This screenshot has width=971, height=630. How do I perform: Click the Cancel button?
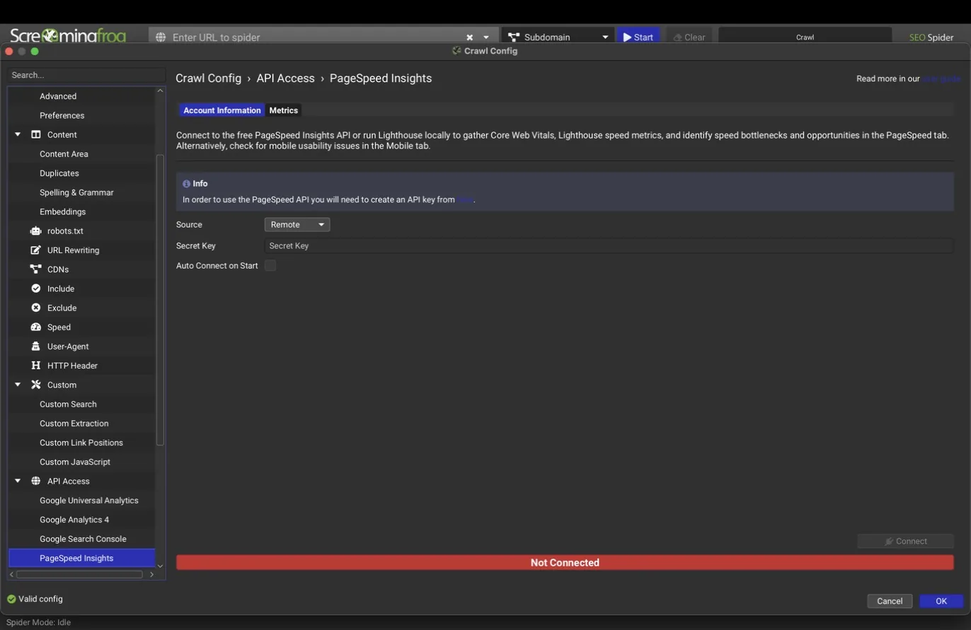point(890,601)
